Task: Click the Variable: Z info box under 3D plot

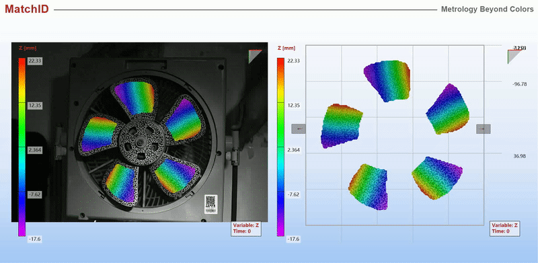Action: [x=505, y=228]
